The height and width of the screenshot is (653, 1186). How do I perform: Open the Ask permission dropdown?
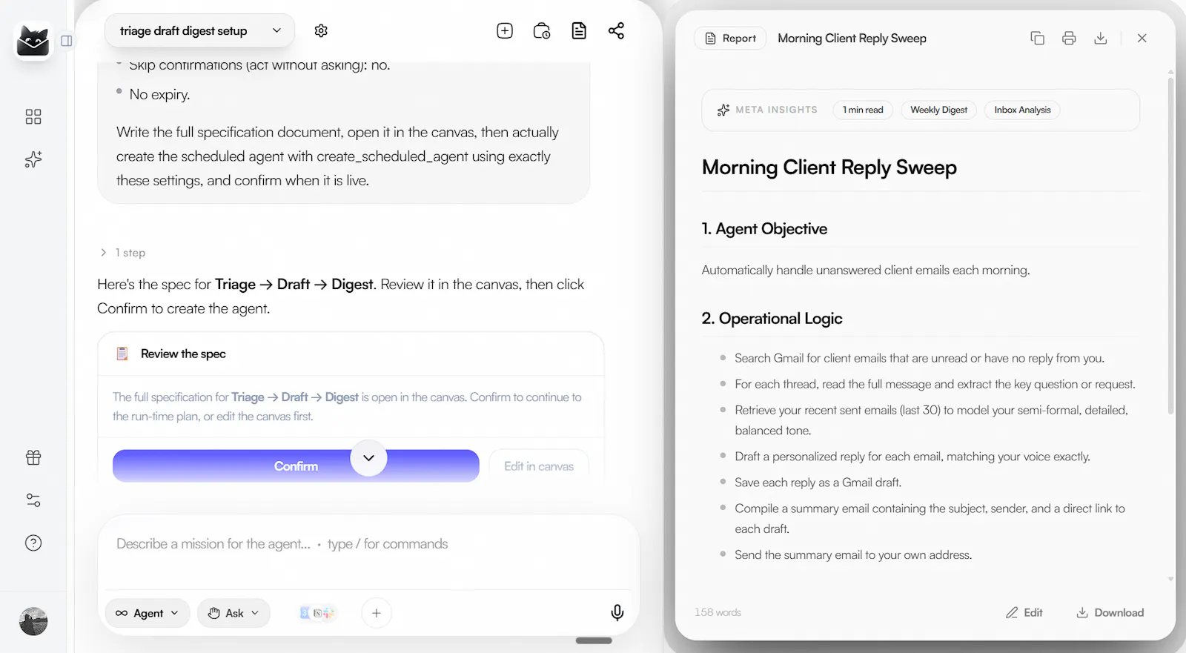233,613
